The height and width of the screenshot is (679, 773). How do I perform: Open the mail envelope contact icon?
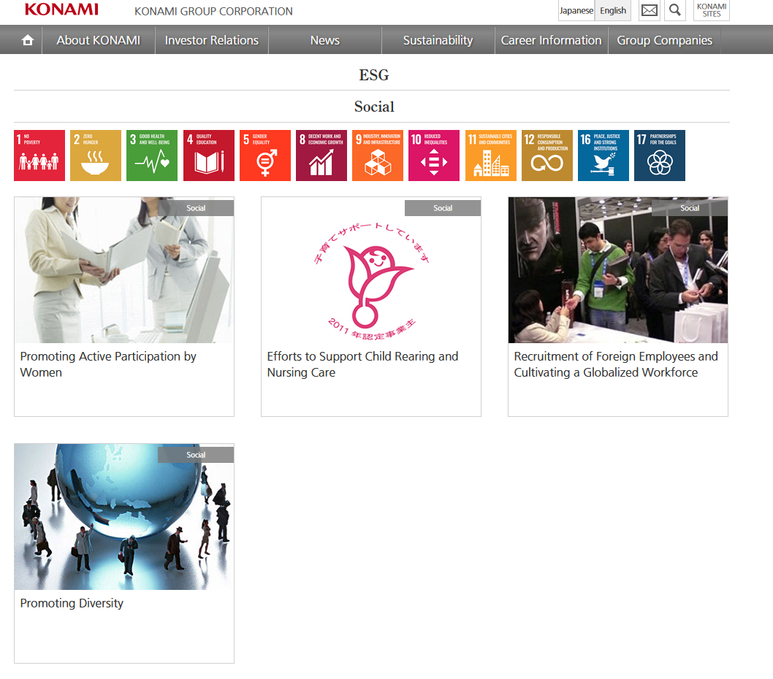[x=650, y=10]
